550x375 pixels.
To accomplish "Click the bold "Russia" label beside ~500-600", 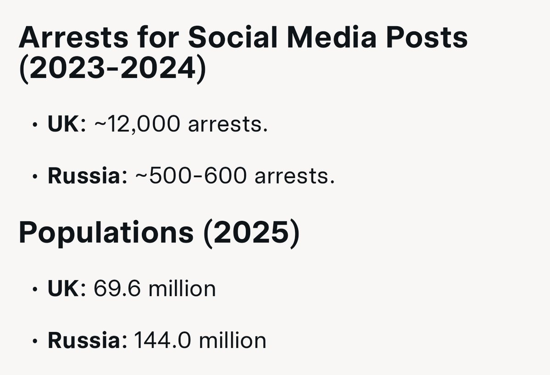I will pos(84,175).
